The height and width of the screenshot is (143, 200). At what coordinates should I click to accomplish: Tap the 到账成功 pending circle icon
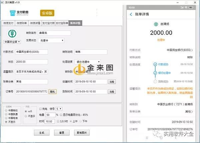(155, 81)
